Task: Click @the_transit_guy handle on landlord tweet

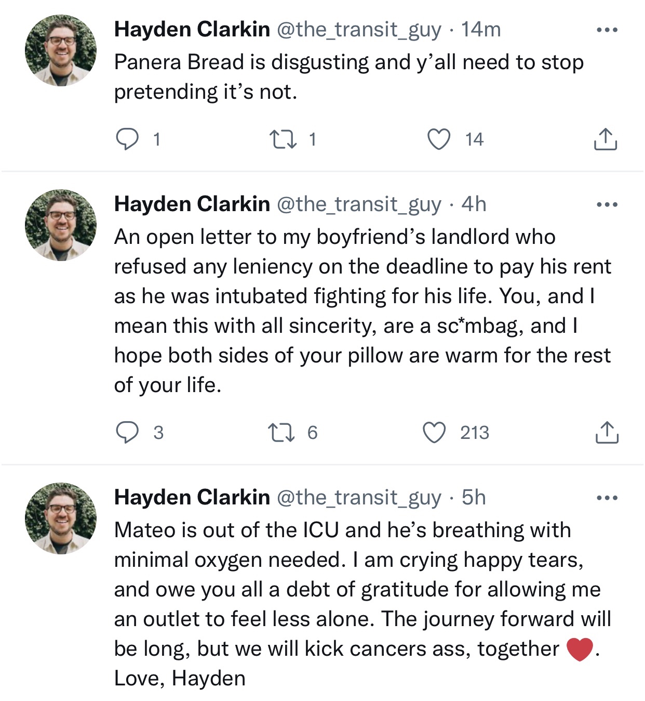Action: (359, 204)
